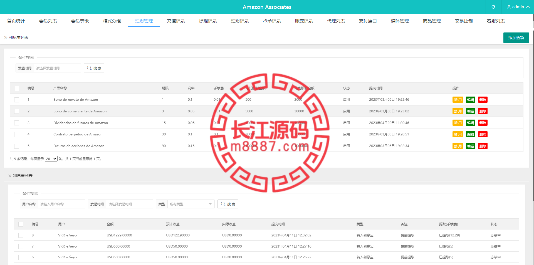Open 理财记录 tab
This screenshot has height=265, width=534.
(x=240, y=21)
